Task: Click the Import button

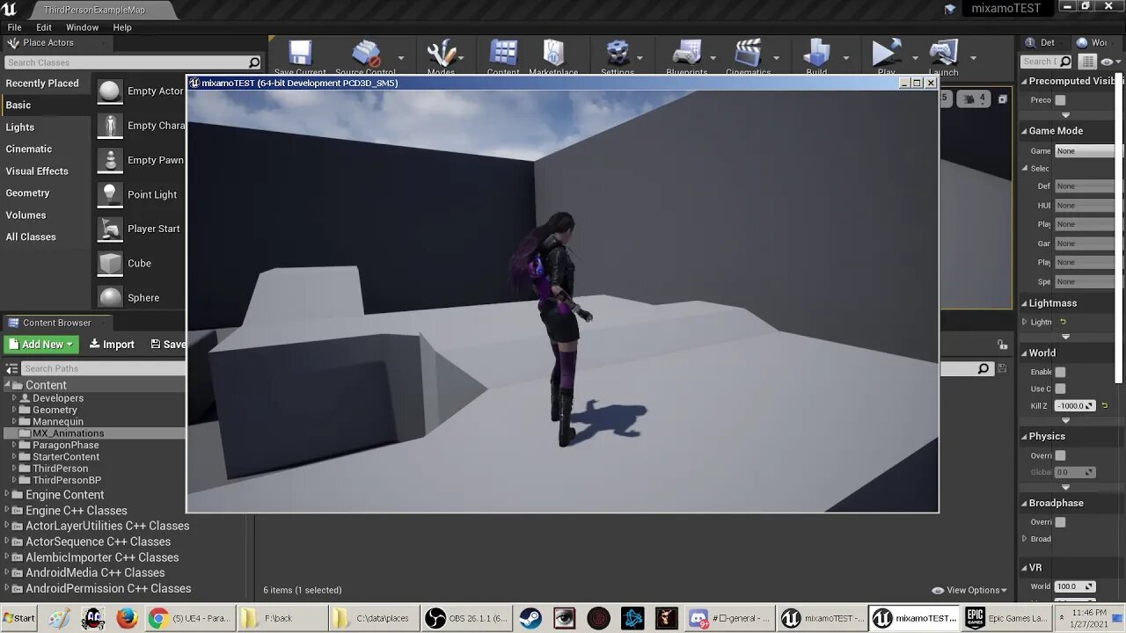Action: (112, 345)
